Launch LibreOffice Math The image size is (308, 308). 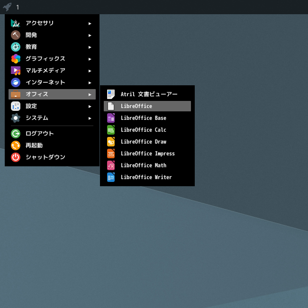pos(147,165)
